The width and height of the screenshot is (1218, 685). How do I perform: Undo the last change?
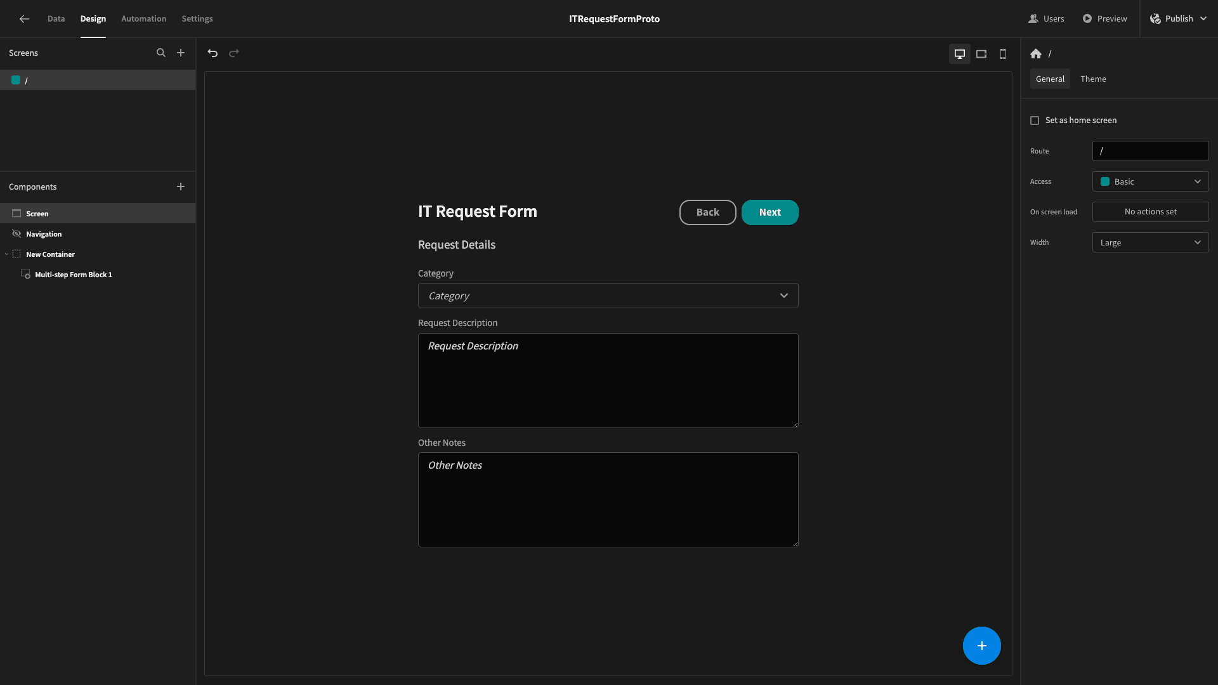coord(213,53)
